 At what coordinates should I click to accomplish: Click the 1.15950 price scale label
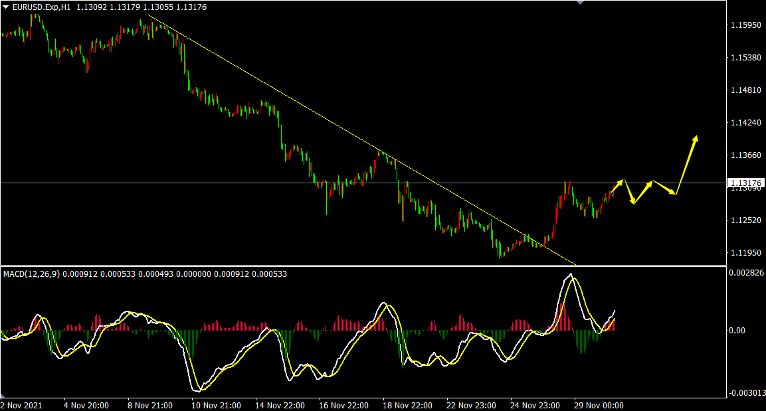(745, 25)
